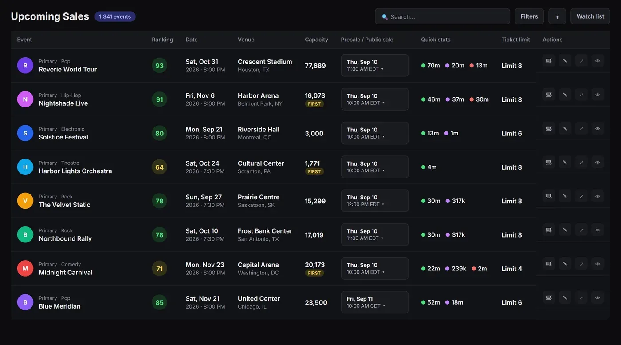Open Reverie World Tour via arrow icon
The width and height of the screenshot is (621, 345).
point(582,61)
